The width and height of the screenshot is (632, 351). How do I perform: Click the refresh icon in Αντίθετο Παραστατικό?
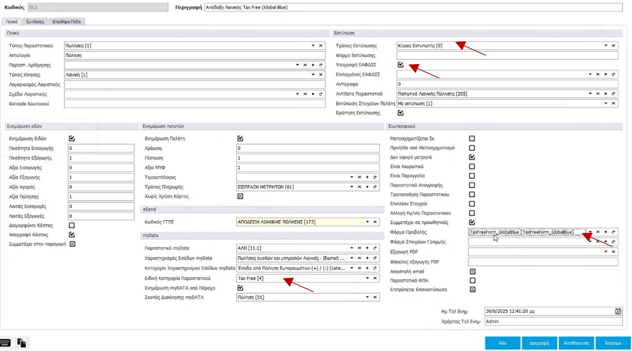point(613,94)
